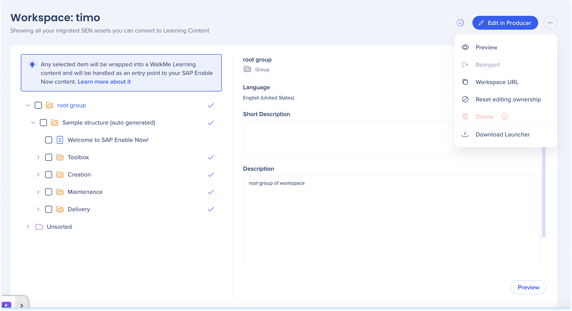Click the lightbulb tip icon
This screenshot has width=572, height=311.
click(32, 64)
